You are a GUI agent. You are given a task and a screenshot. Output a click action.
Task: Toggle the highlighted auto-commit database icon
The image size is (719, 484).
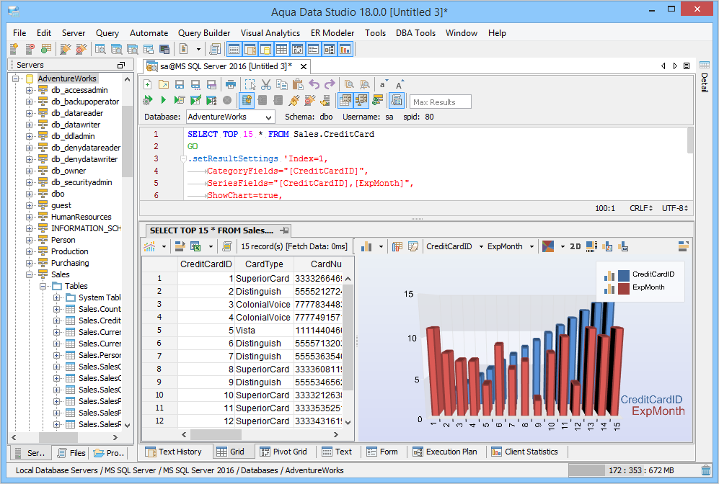[247, 100]
